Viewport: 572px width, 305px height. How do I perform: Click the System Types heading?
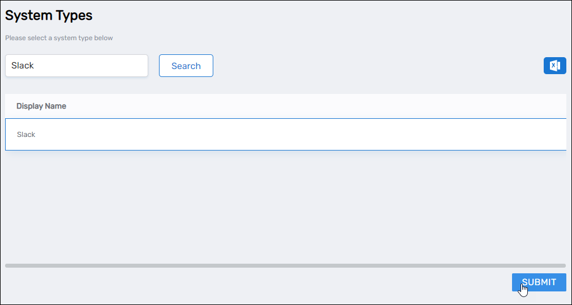(49, 15)
